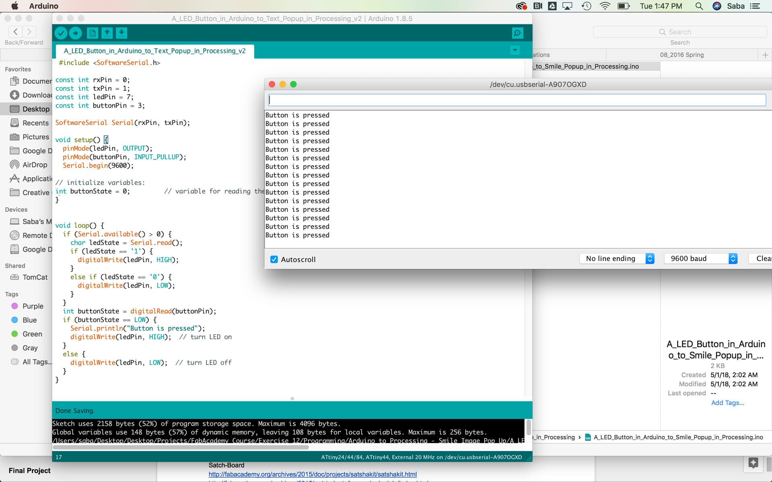This screenshot has height=482, width=772.
Task: Click the starred icon at bottom right
Action: click(753, 463)
